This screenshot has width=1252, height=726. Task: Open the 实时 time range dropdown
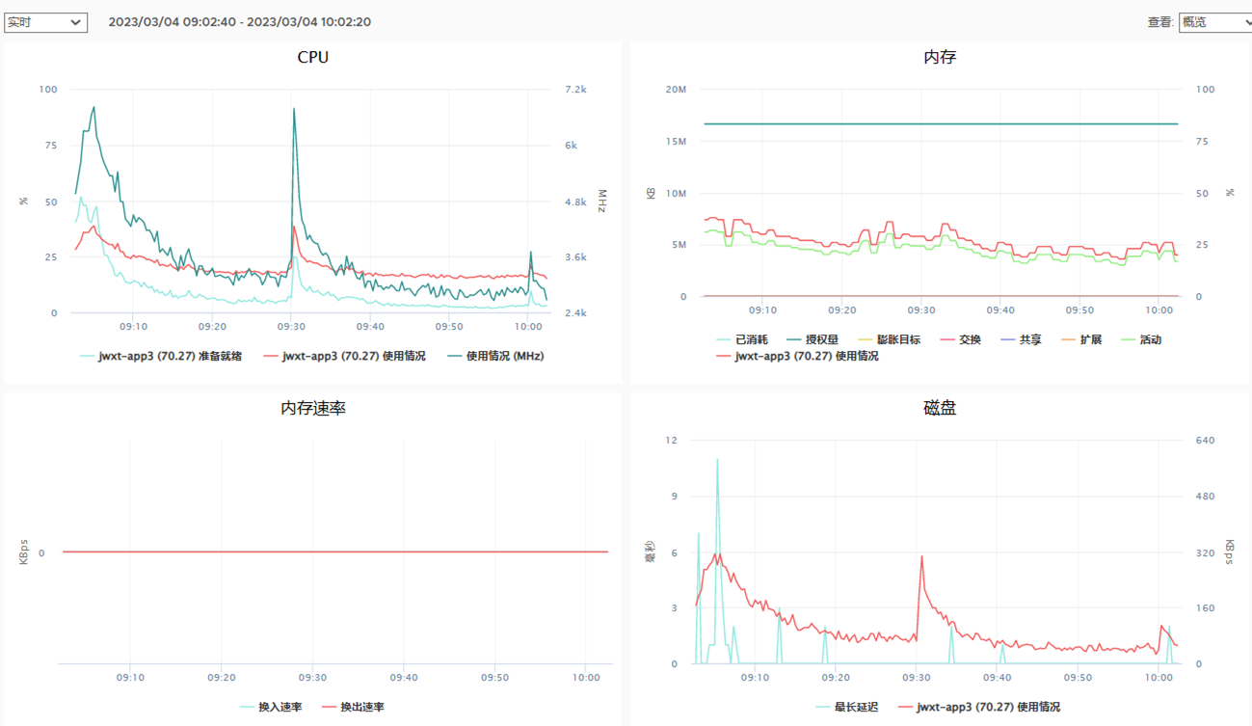pyautogui.click(x=45, y=22)
